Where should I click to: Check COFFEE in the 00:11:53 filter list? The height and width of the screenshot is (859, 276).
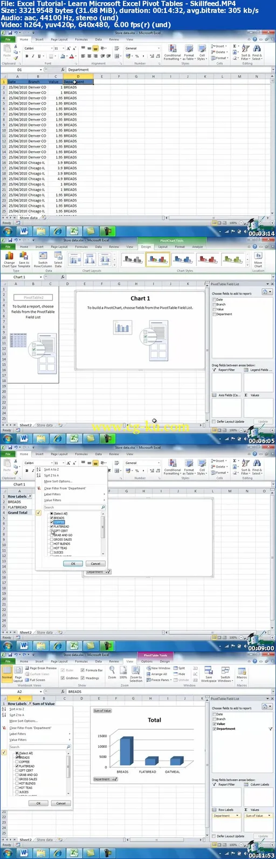tap(17, 762)
